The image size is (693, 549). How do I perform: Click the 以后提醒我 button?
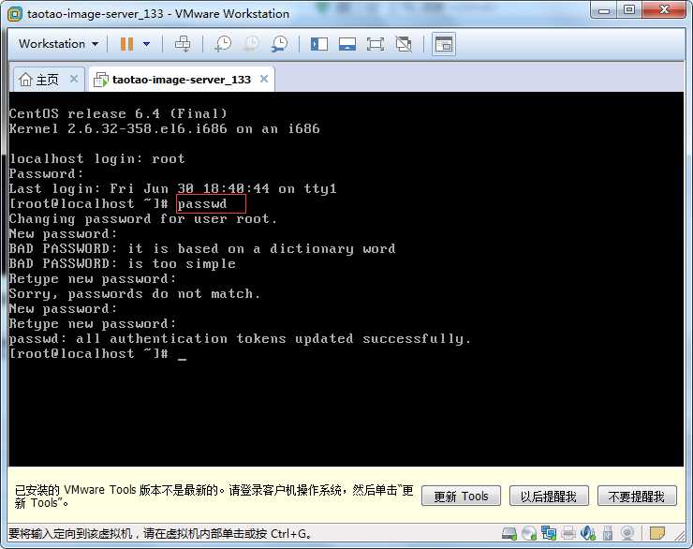[x=549, y=496]
